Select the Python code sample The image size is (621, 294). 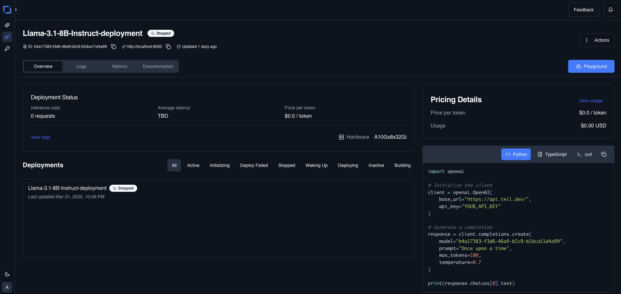coord(516,154)
